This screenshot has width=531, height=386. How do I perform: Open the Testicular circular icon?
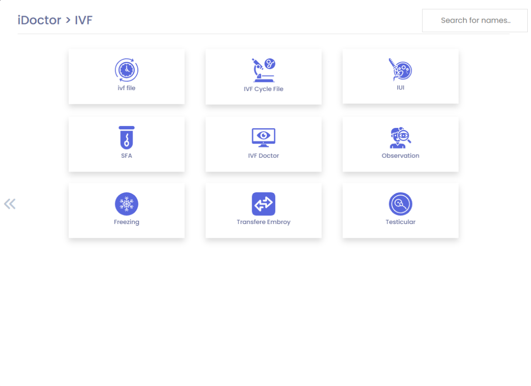pyautogui.click(x=400, y=204)
